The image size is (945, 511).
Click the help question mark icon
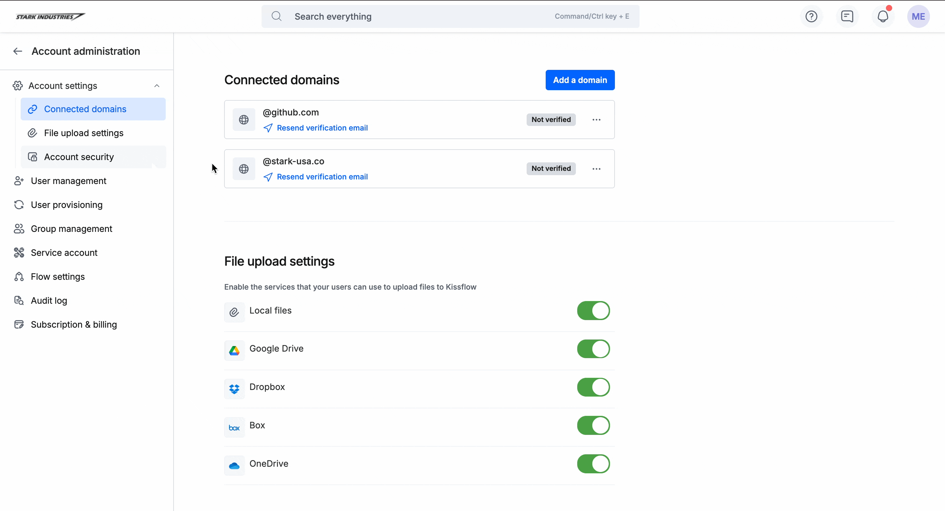click(811, 16)
